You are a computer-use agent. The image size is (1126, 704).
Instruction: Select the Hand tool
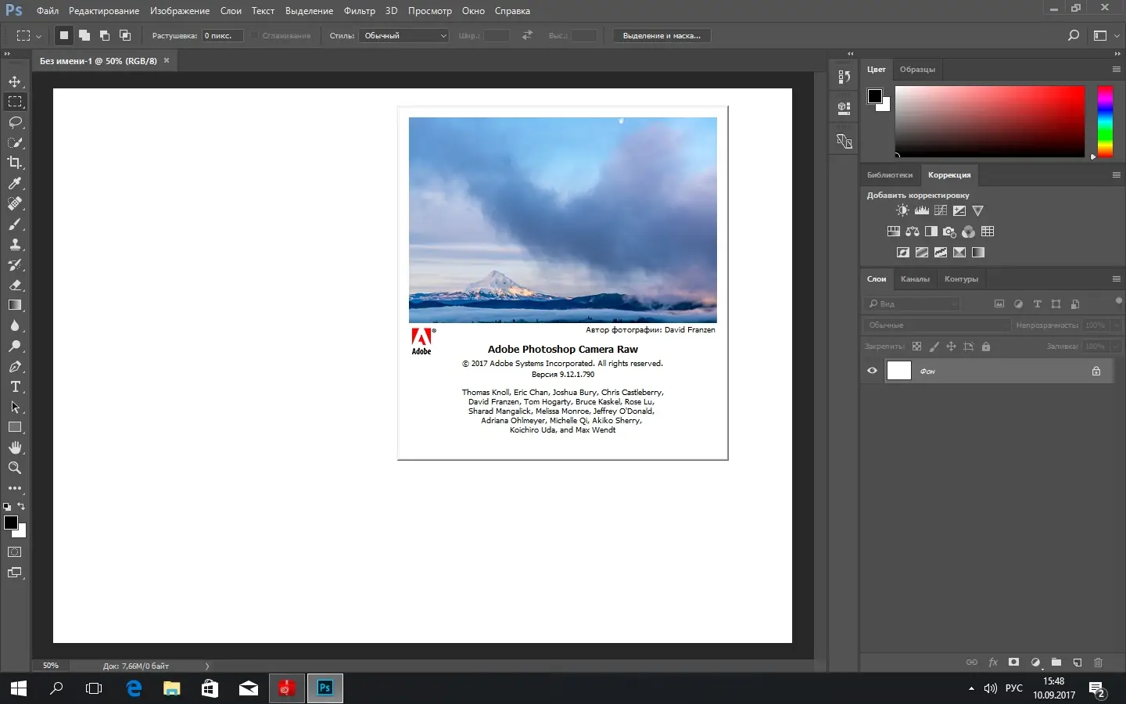[15, 447]
